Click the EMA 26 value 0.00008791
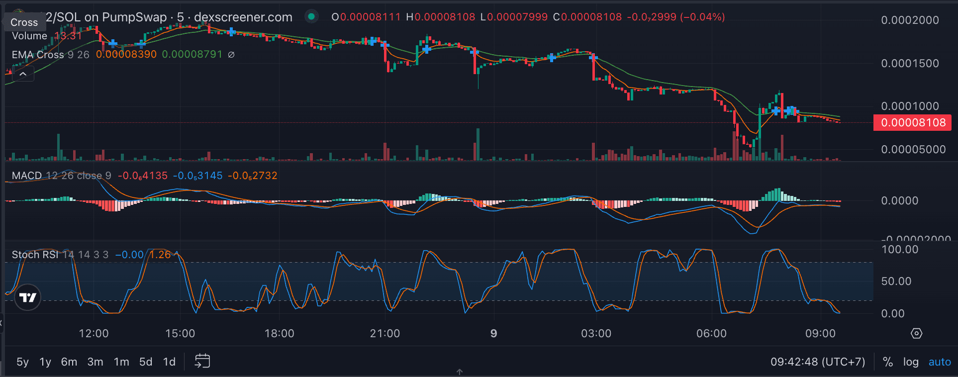The image size is (958, 377). pos(192,55)
